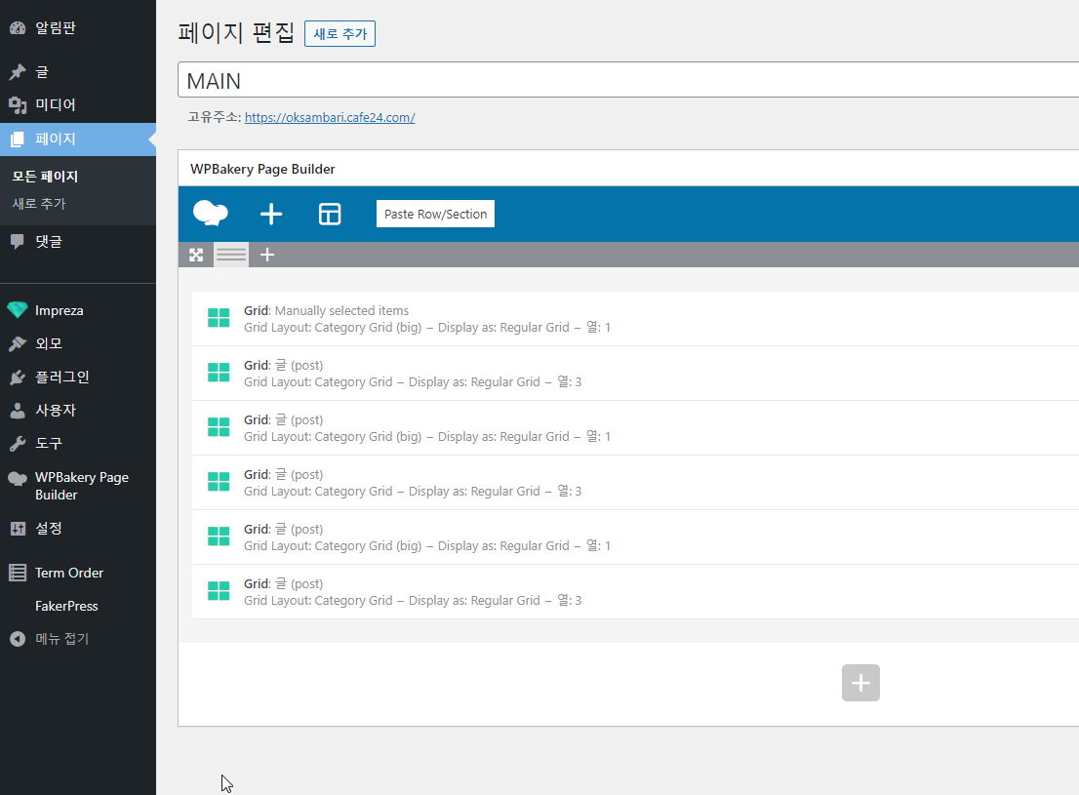The image size is (1079, 795).
Task: Change row layout via lines icon
Action: pos(231,255)
